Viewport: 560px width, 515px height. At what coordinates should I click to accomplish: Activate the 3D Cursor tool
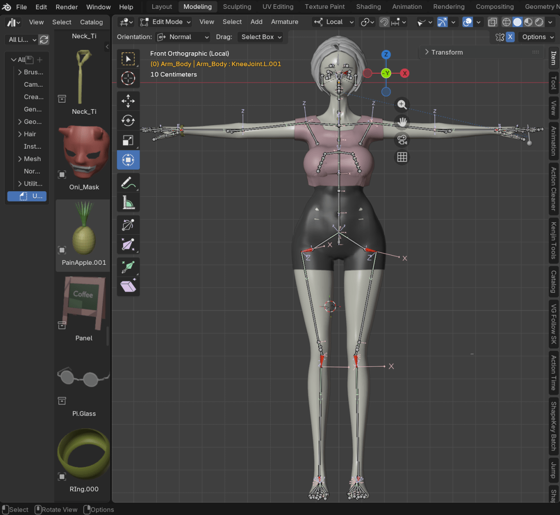(x=128, y=78)
